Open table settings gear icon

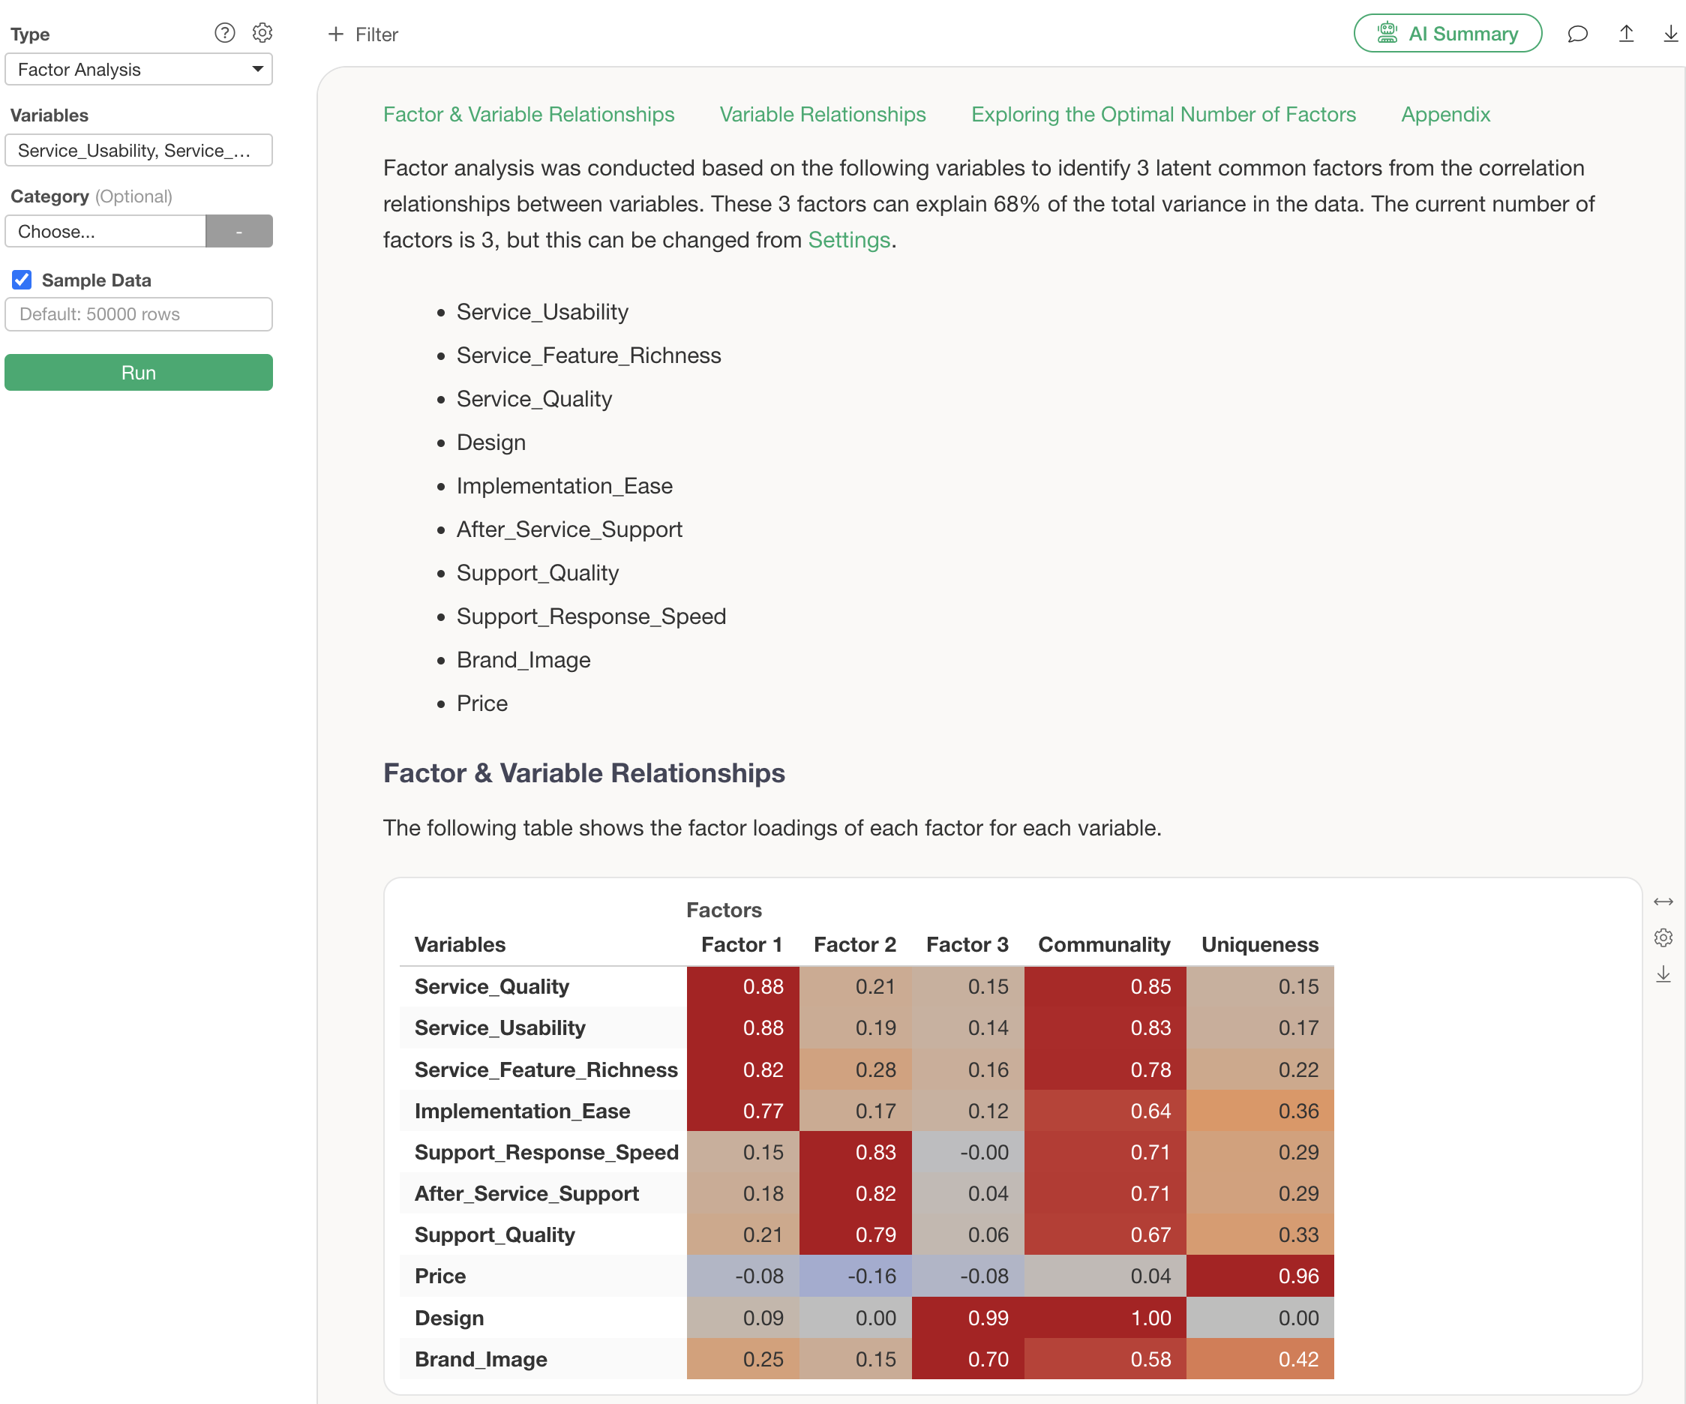click(x=1663, y=937)
